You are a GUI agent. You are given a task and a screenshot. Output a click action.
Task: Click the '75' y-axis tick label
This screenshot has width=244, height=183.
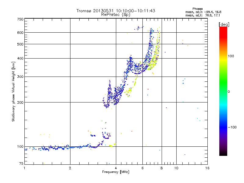[21, 163]
